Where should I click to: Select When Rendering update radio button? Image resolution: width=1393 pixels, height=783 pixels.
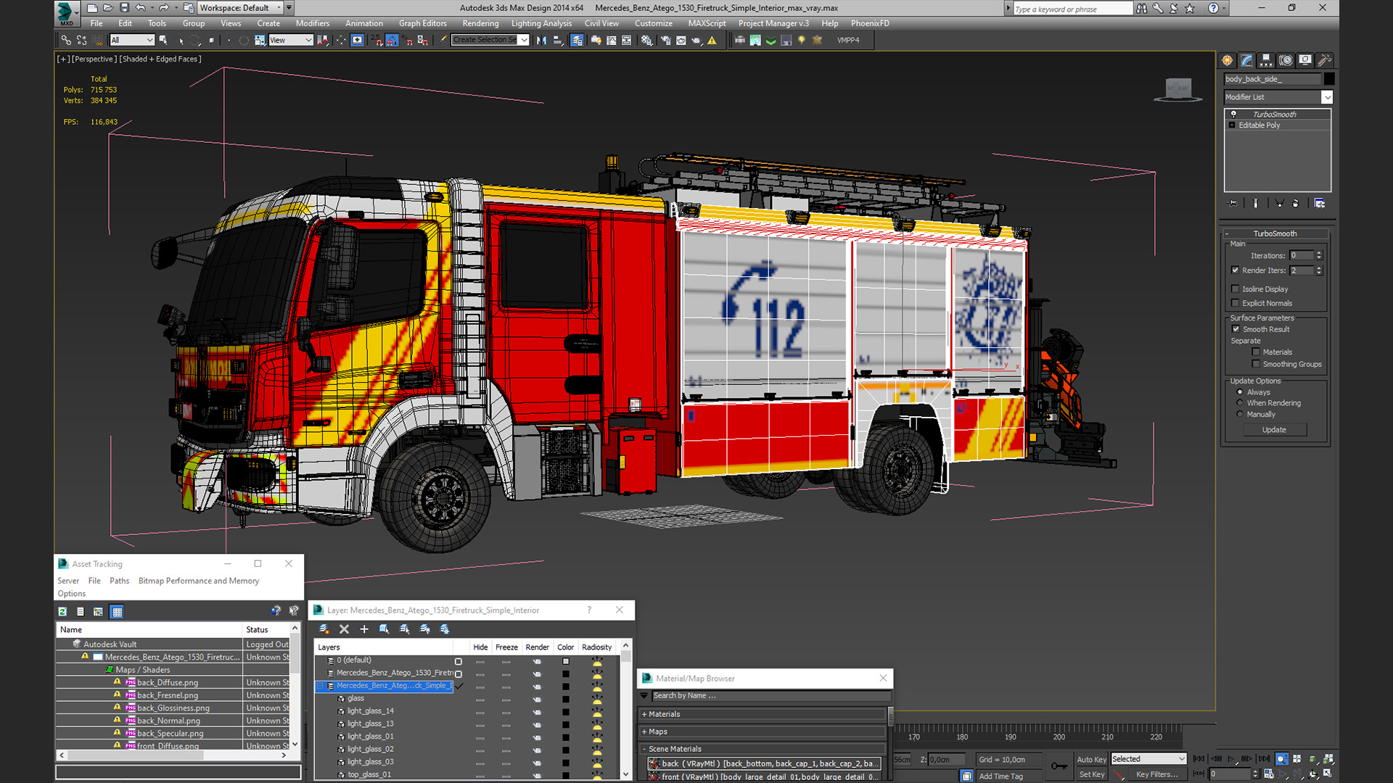(x=1240, y=403)
